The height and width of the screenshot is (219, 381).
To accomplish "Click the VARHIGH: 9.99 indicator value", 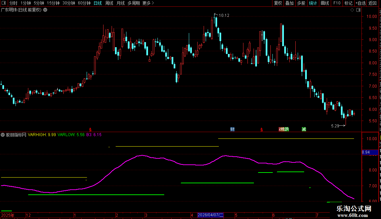I will [x=42, y=135].
